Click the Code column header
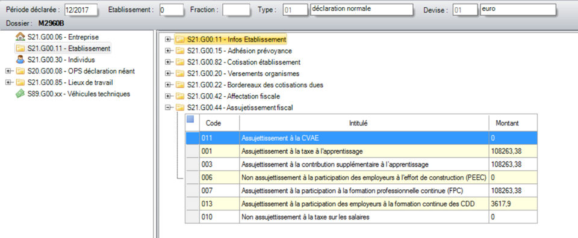The height and width of the screenshot is (238, 578). [x=219, y=123]
